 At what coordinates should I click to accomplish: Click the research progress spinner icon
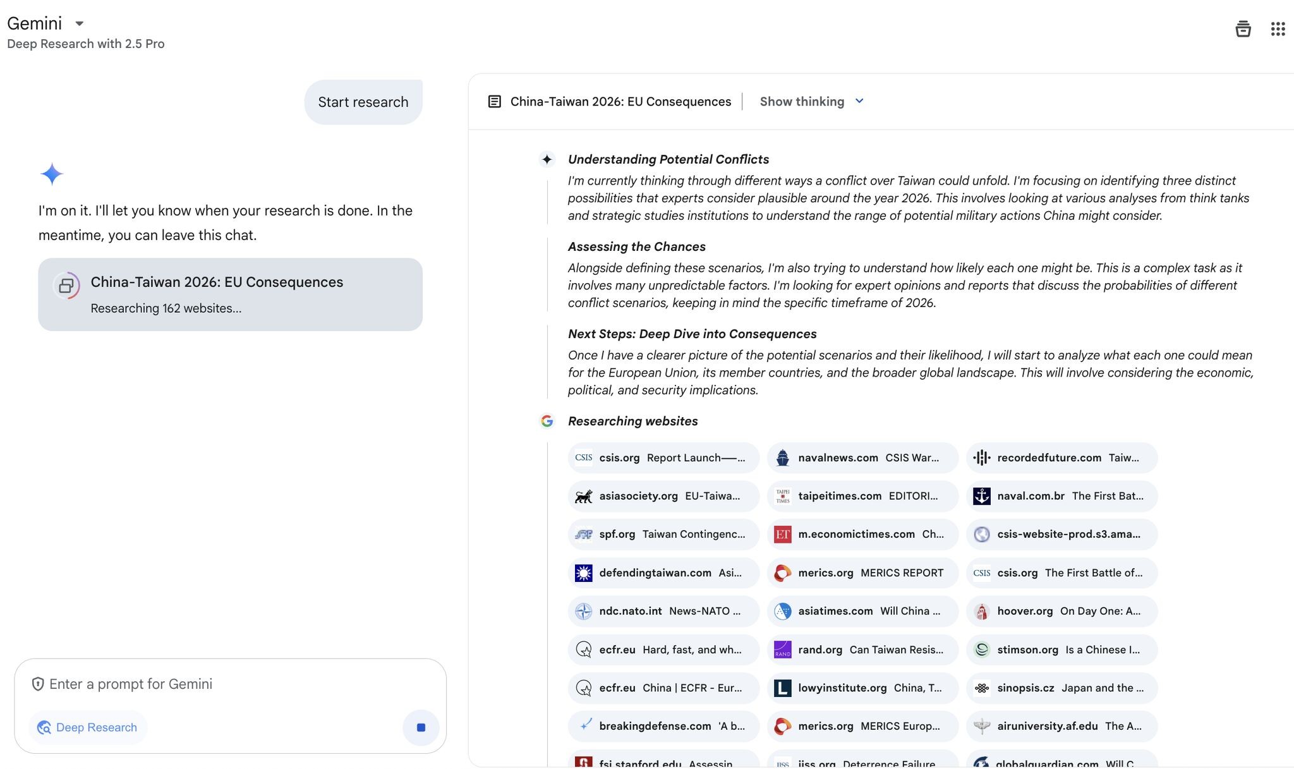[x=66, y=286]
